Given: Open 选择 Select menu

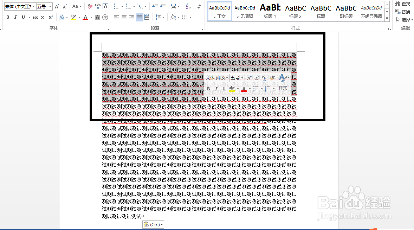Looking at the screenshot, I should click(404, 20).
